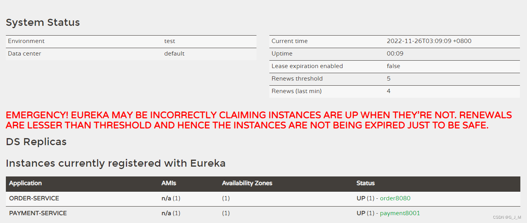Image resolution: width=527 pixels, height=223 pixels.
Task: Click the Lease expiration enabled value false
Action: (393, 66)
